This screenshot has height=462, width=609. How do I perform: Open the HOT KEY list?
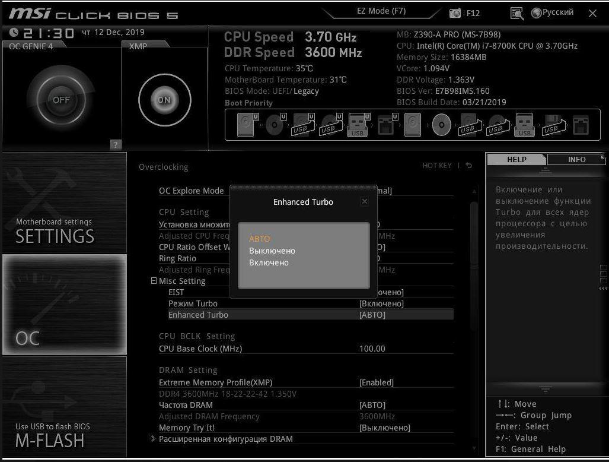click(x=437, y=166)
